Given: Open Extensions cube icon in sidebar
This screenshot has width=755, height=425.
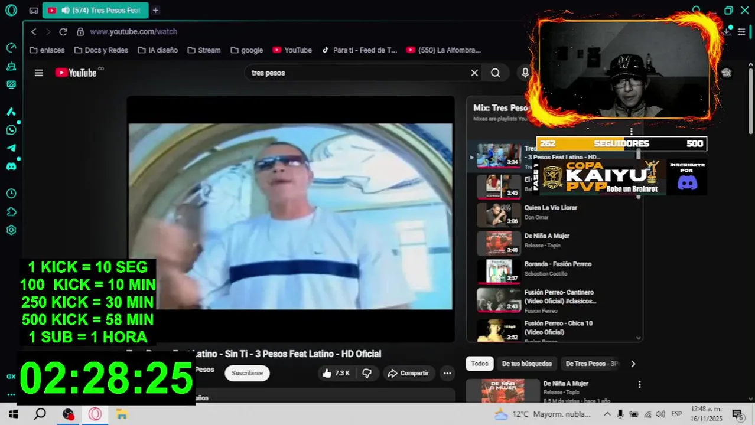Looking at the screenshot, I should (x=11, y=212).
